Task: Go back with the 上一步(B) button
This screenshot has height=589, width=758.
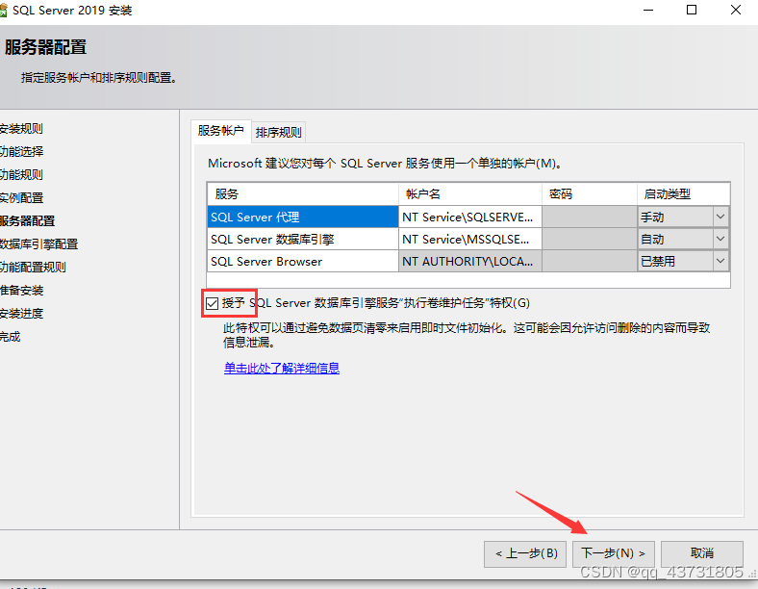Action: pos(525,553)
